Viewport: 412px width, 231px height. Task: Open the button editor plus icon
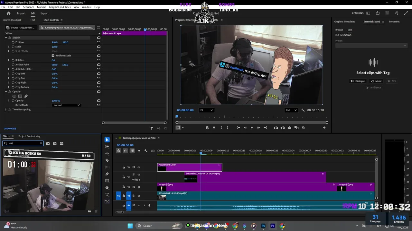(324, 128)
